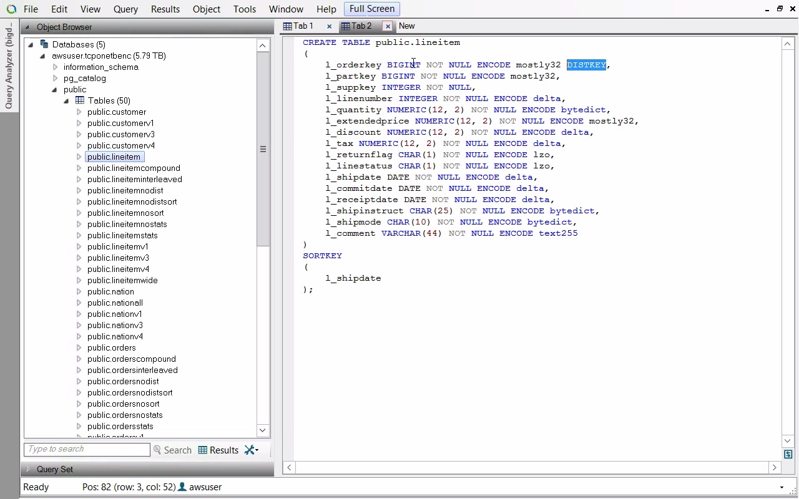Image resolution: width=799 pixels, height=499 pixels.
Task: Click the swap-arrows icon below vertical scrollbar
Action: 788,454
